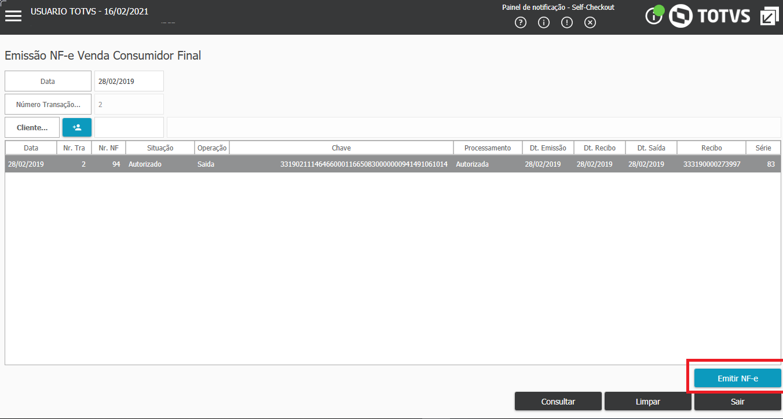Sort by the Dt. Recibo column header

point(600,148)
